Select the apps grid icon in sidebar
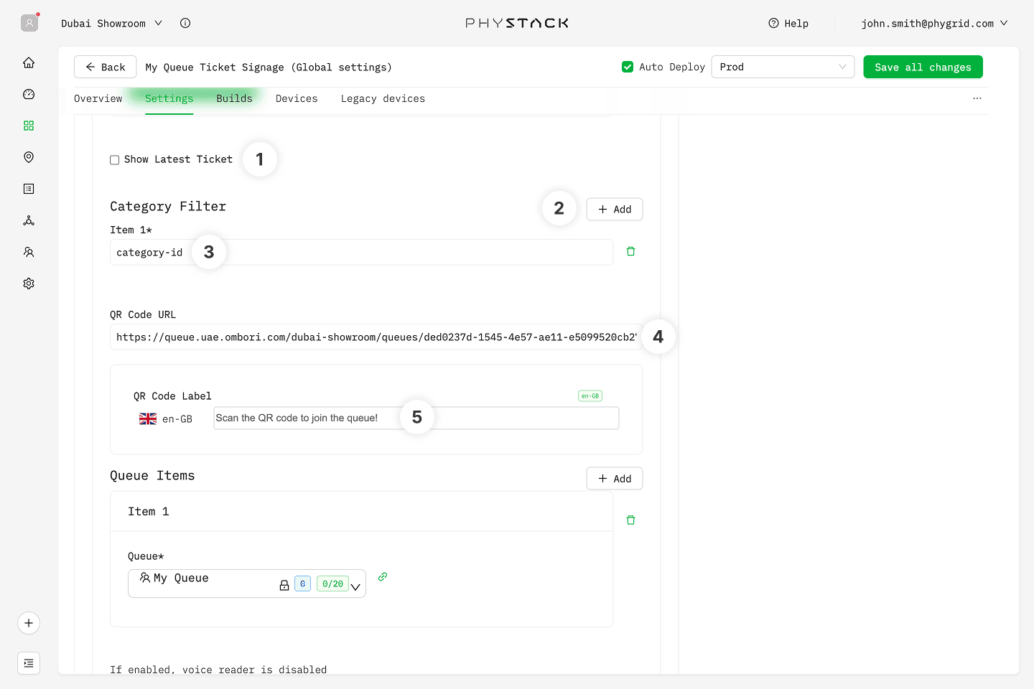Image resolution: width=1034 pixels, height=689 pixels. click(x=29, y=126)
